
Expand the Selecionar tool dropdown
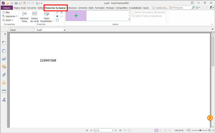click(x=17, y=16)
